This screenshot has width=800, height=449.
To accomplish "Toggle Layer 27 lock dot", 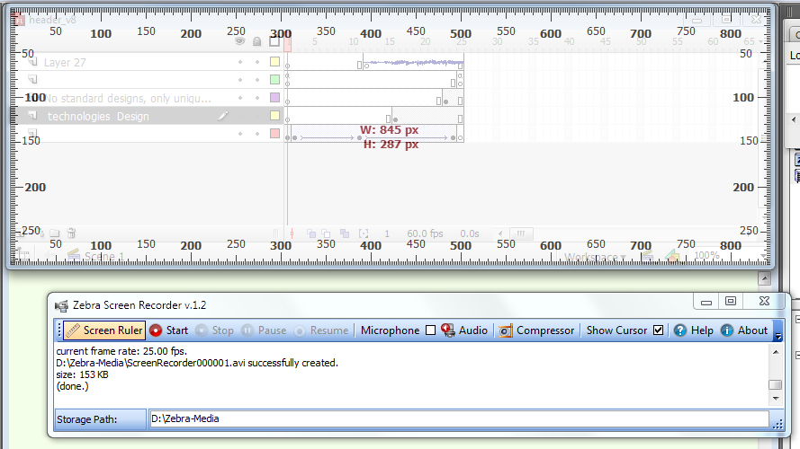I will [x=257, y=62].
